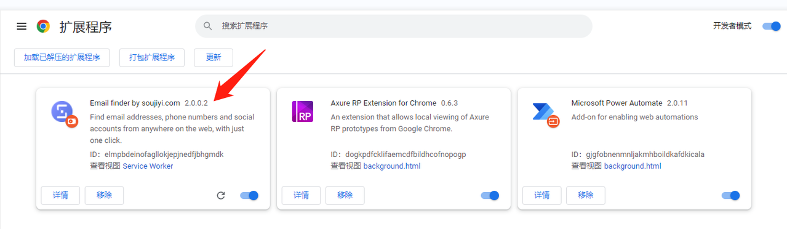Open the hamburger main menu

pos(22,26)
